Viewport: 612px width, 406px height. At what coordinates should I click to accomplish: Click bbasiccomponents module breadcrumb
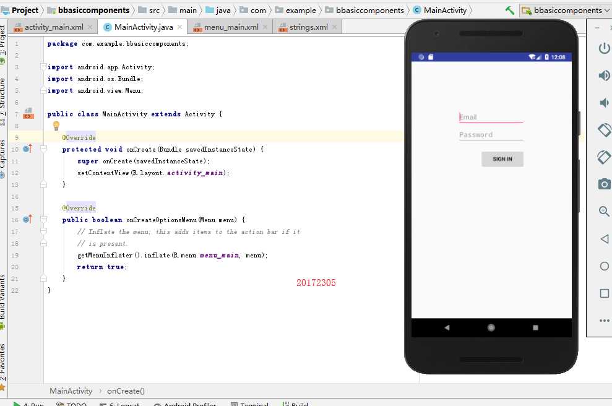[88, 10]
